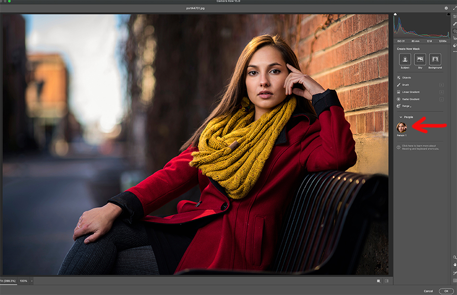The image size is (457, 295).
Task: Select the Red Eye removal tool
Action: pos(455,38)
